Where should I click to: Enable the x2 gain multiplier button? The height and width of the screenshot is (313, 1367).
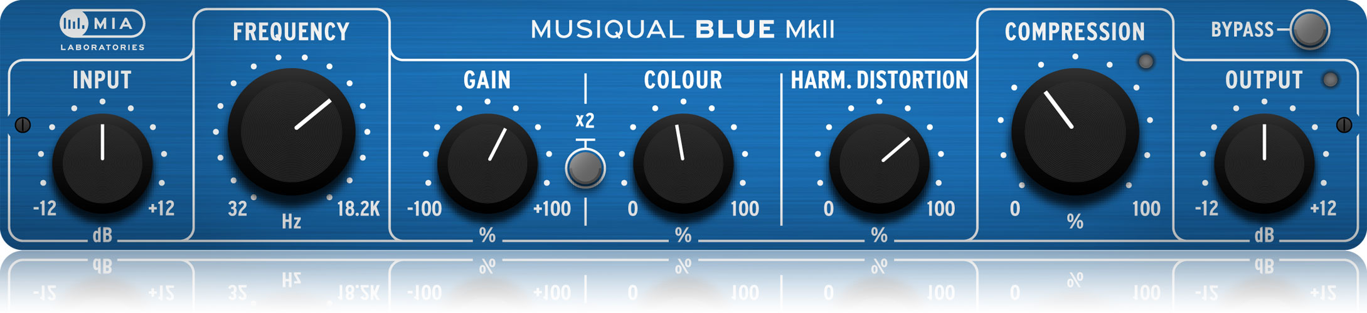585,168
